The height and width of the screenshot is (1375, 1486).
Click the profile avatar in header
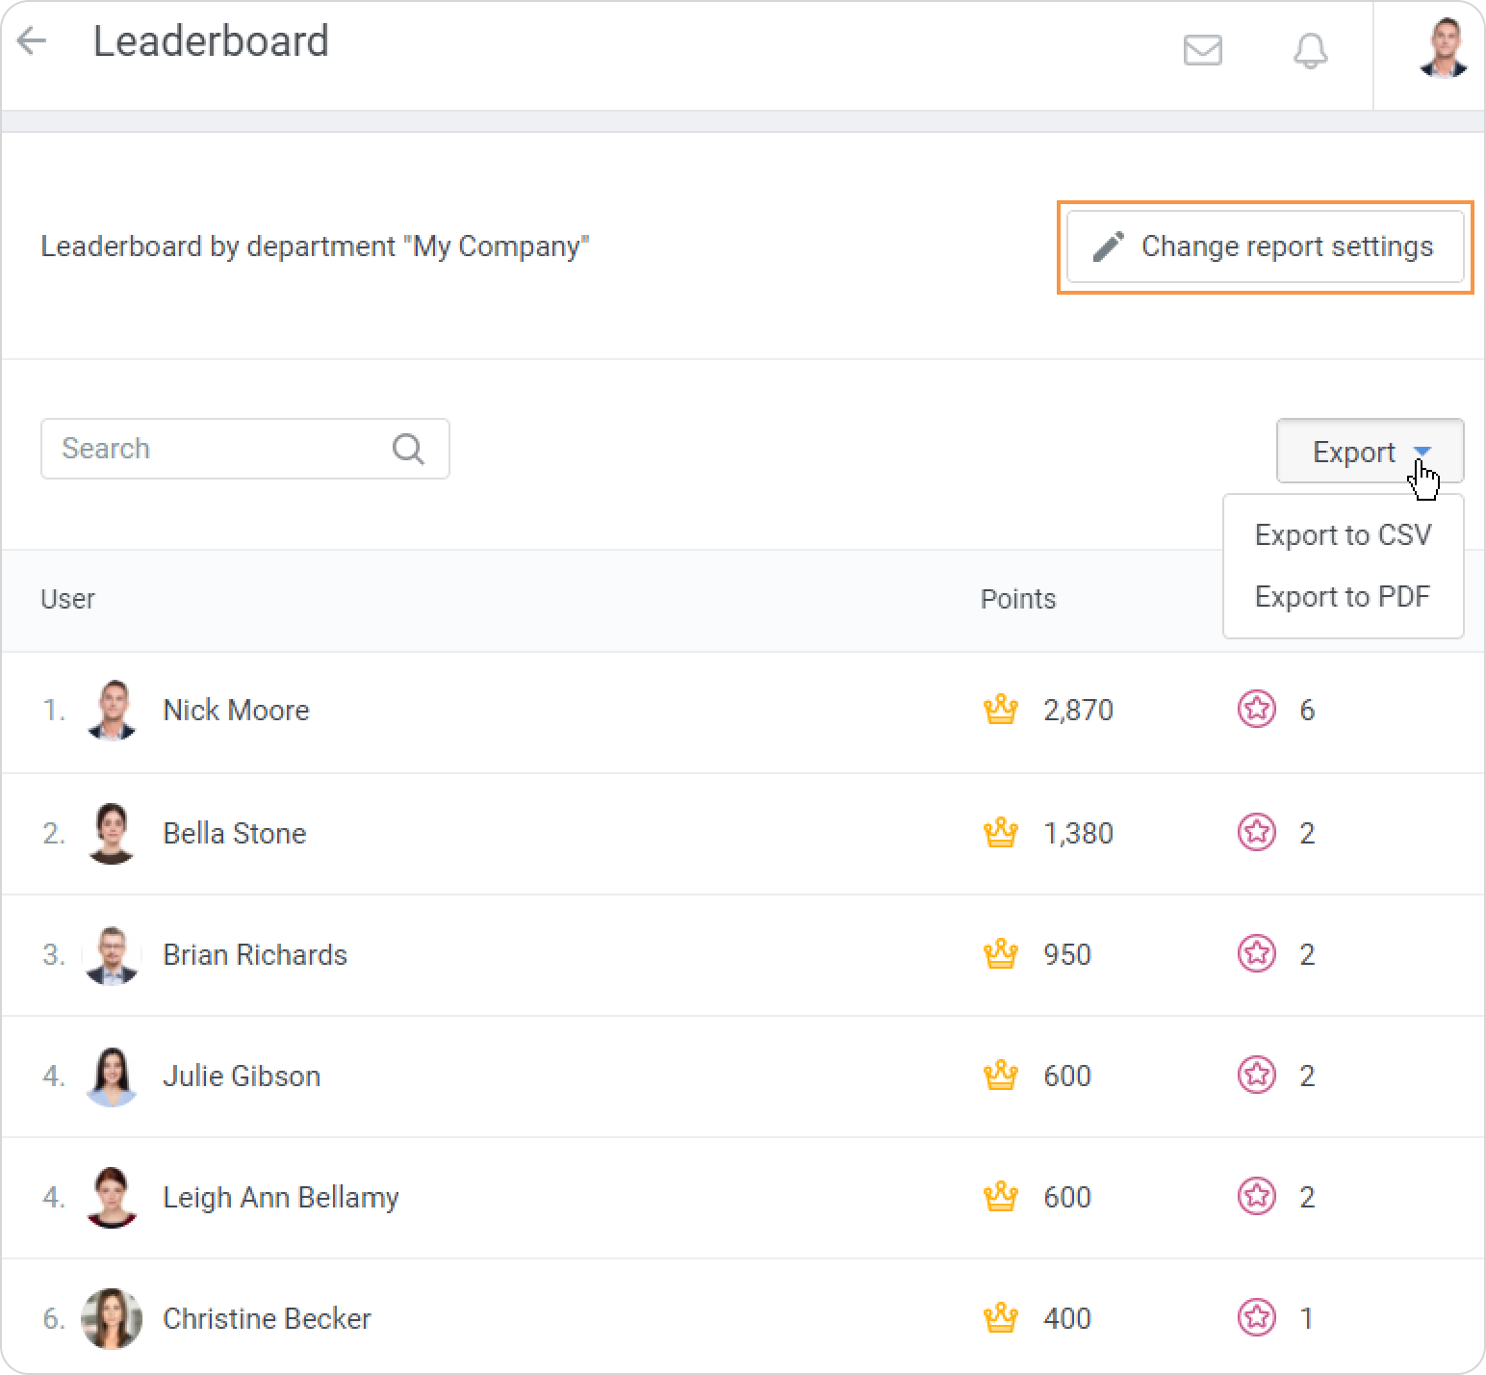(x=1442, y=48)
